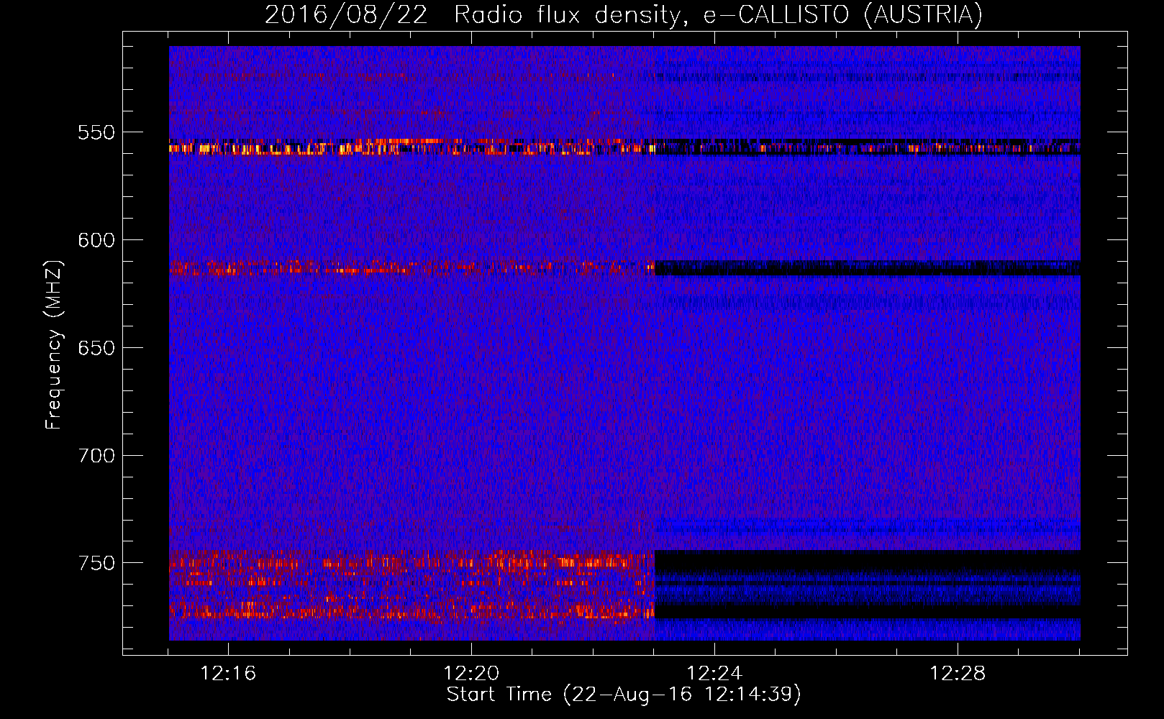The width and height of the screenshot is (1164, 719).
Task: Click the "Start Time (22-Aug-16 12:14:39)" label
Action: pyautogui.click(x=624, y=695)
